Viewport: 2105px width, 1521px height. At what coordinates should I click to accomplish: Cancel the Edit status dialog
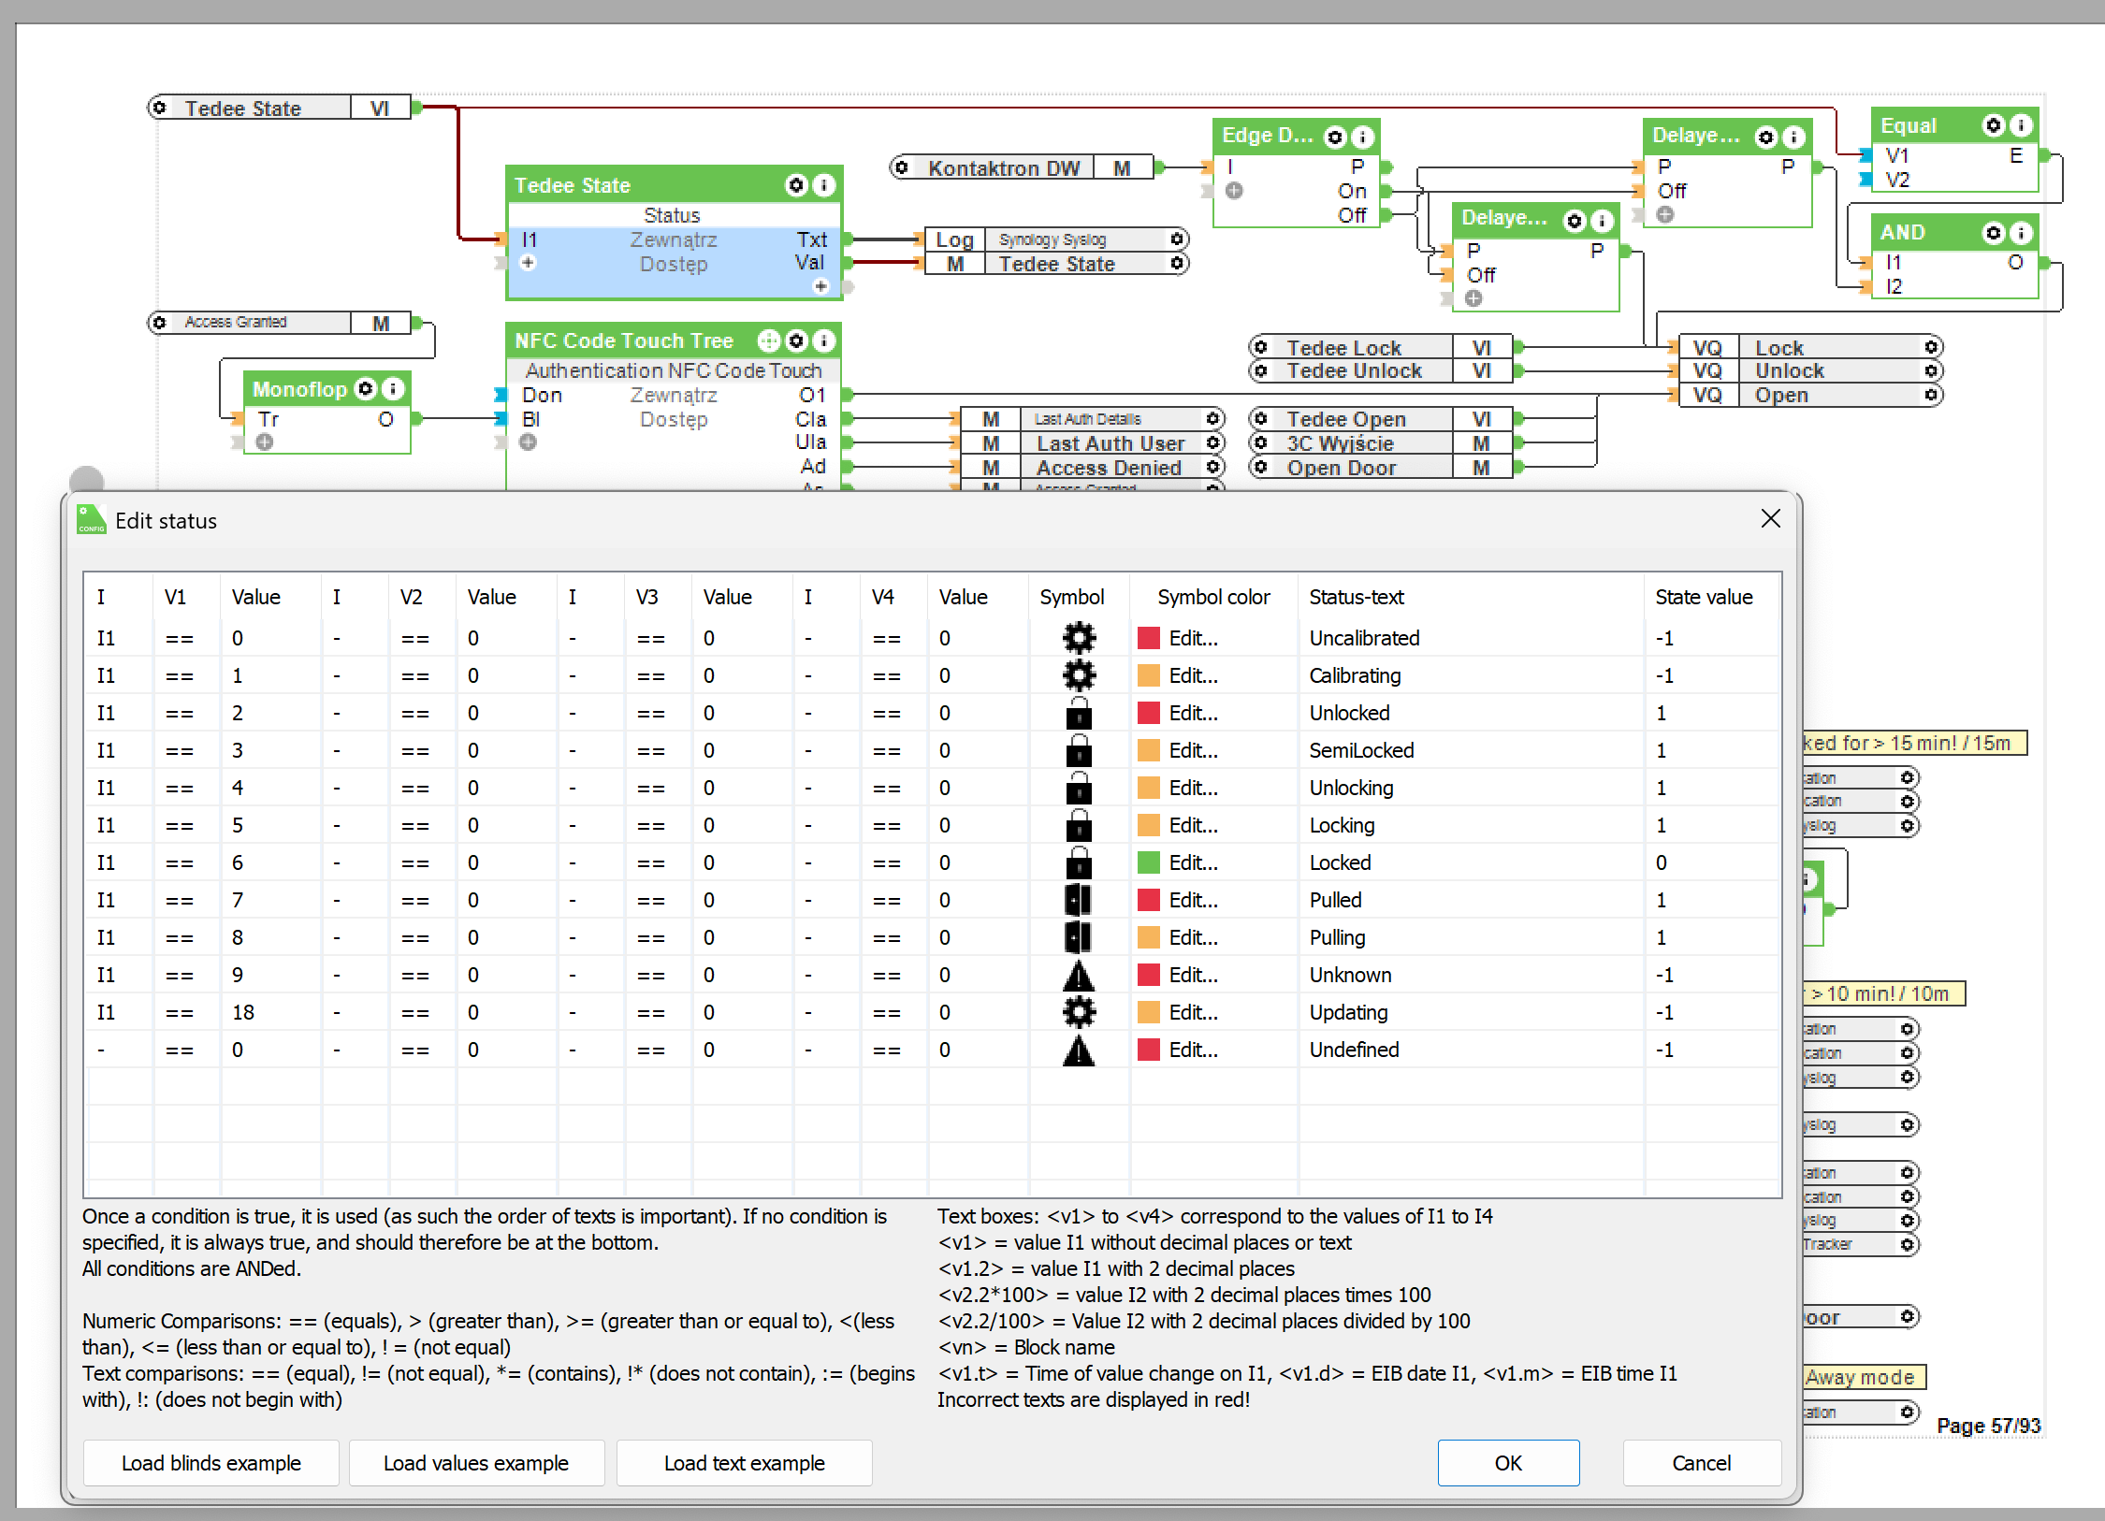coord(1702,1463)
